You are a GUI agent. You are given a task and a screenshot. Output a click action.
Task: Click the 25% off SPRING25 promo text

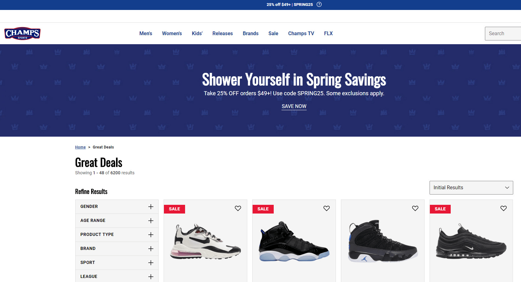click(x=290, y=4)
